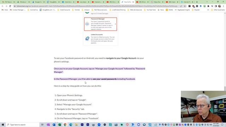Click the 'Type here to search' box
This screenshot has width=226, height=127.
(x=23, y=125)
